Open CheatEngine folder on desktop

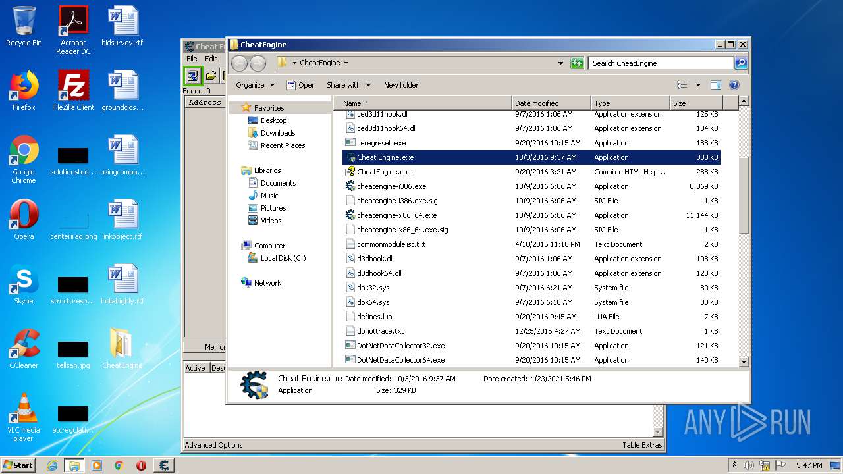click(122, 349)
